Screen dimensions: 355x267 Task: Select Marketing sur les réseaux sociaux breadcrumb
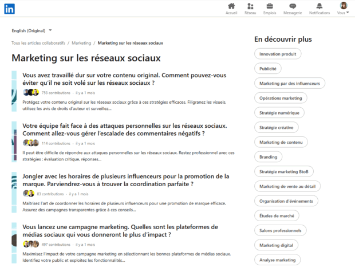tap(130, 43)
